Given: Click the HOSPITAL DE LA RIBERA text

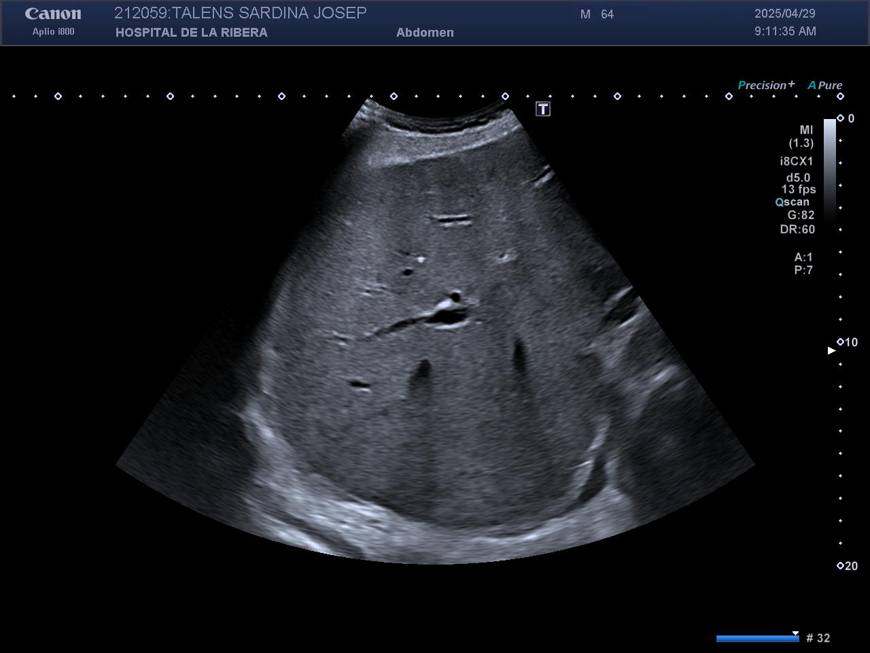Looking at the screenshot, I should [x=191, y=33].
